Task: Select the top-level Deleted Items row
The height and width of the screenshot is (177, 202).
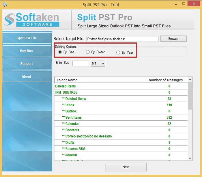Action: tap(121, 86)
